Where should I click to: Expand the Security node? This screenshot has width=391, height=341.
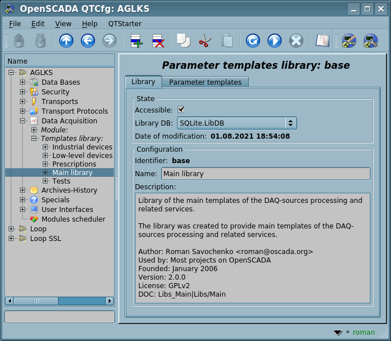(x=22, y=92)
